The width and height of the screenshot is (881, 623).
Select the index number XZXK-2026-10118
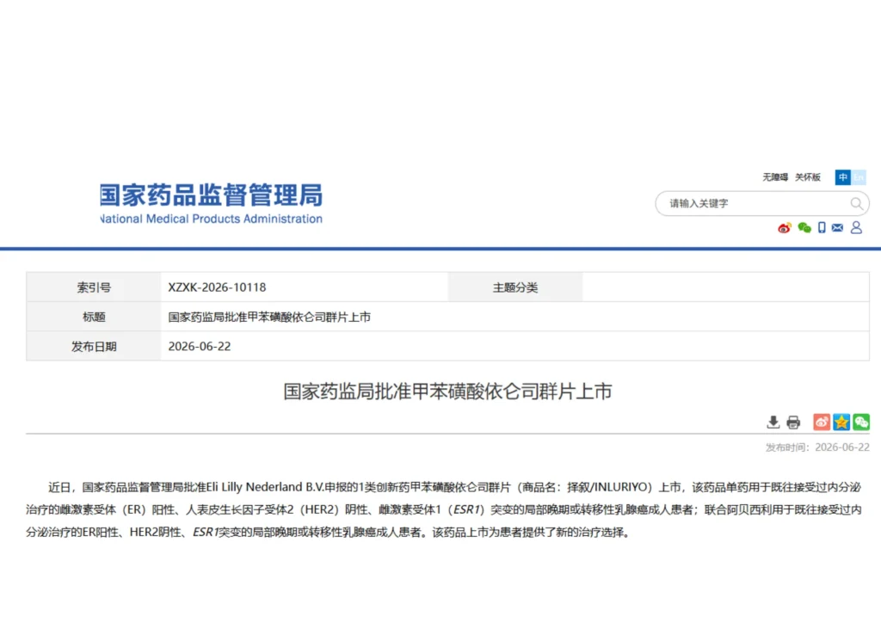(217, 287)
